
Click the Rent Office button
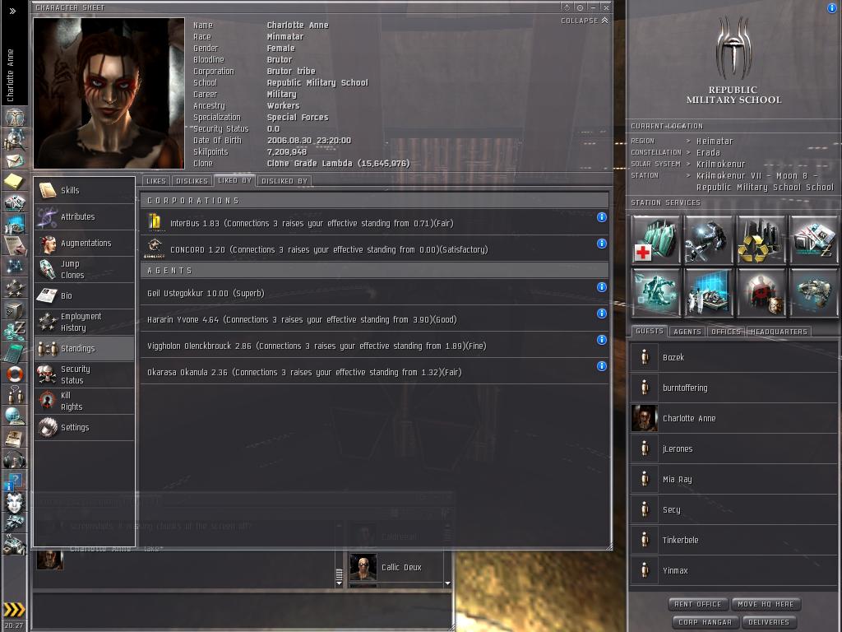coord(697,604)
